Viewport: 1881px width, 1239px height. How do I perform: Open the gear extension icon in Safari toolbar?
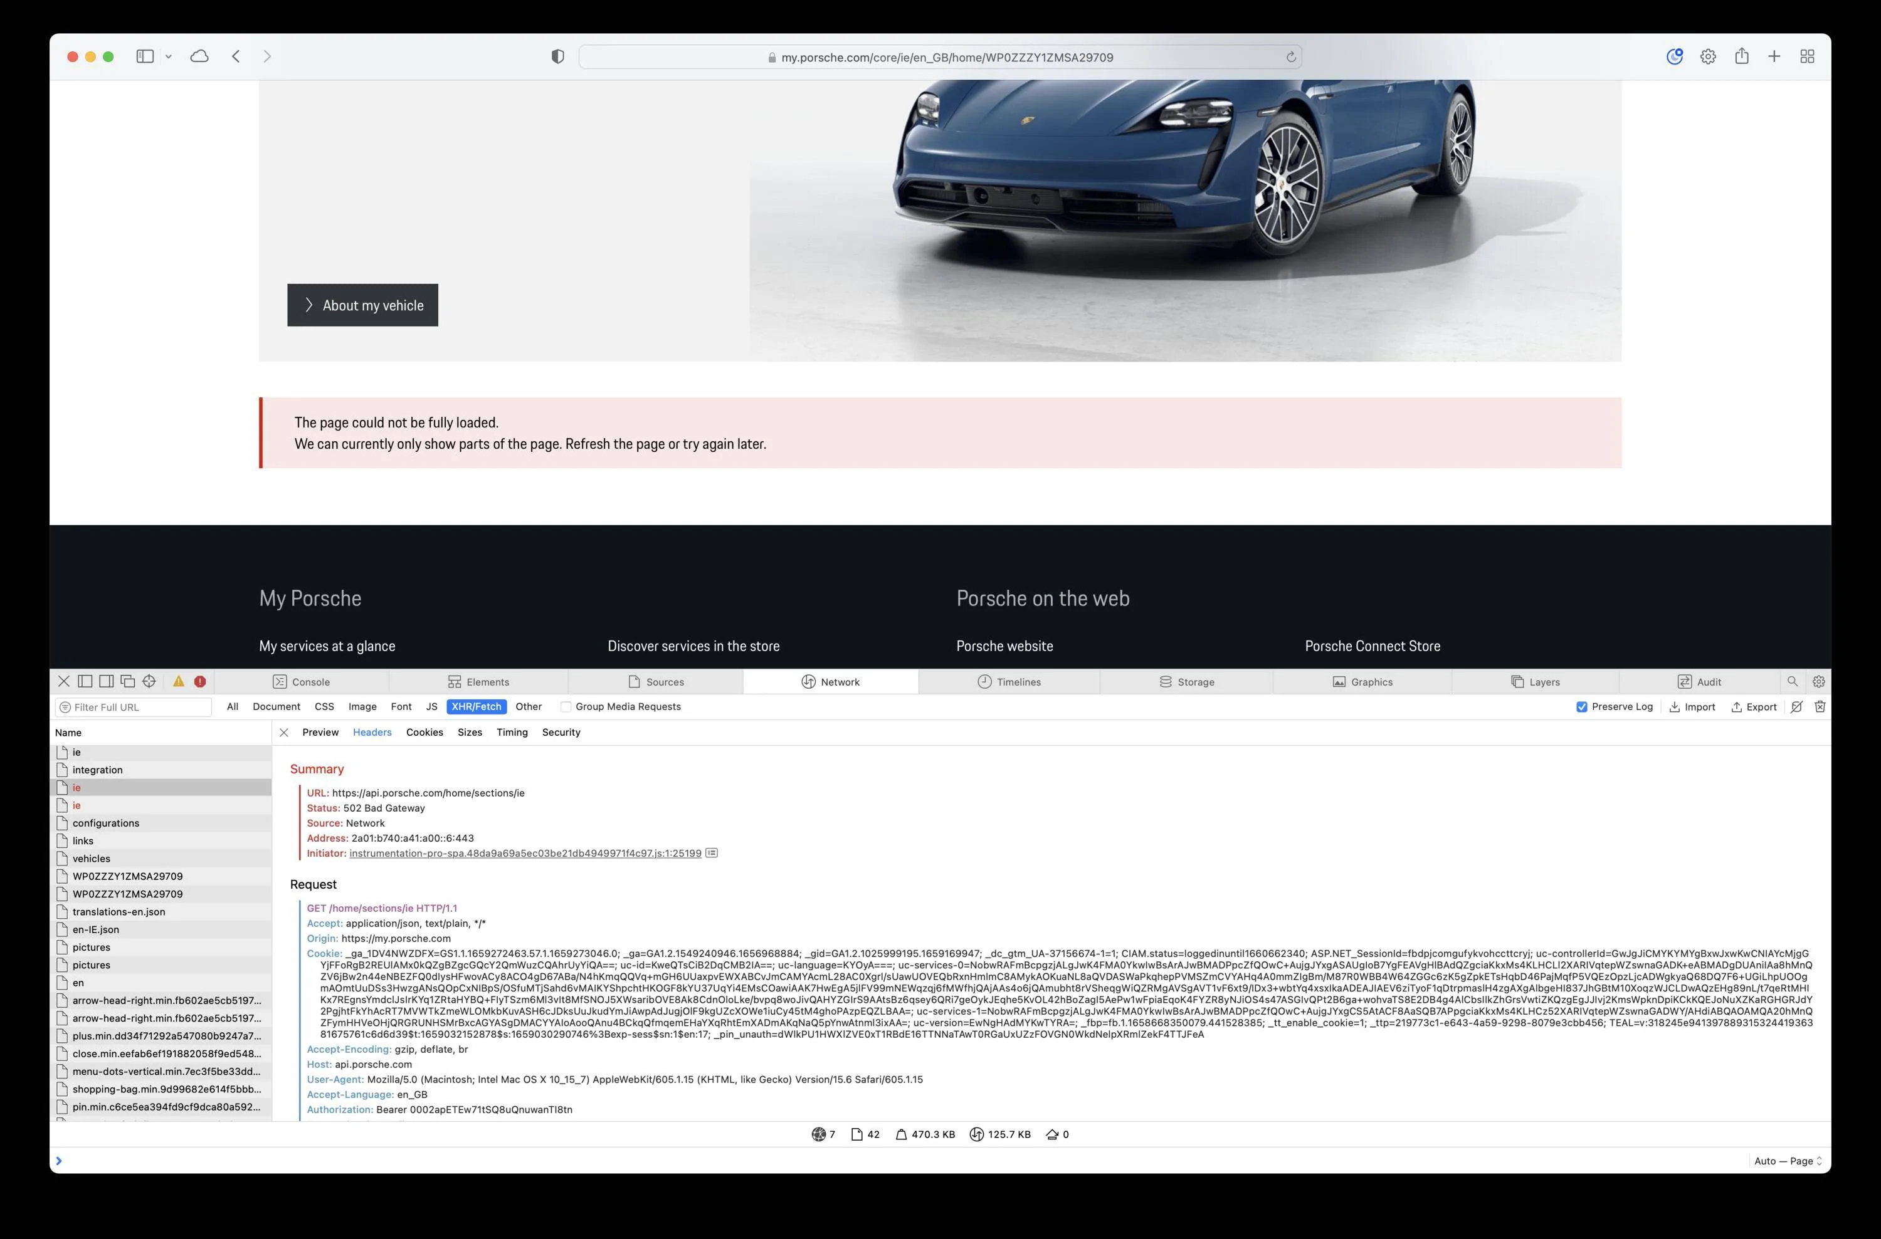(1708, 57)
